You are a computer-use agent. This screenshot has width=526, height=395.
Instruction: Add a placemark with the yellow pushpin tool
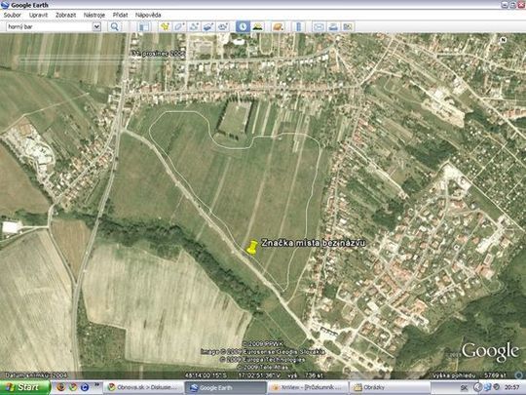pyautogui.click(x=165, y=27)
